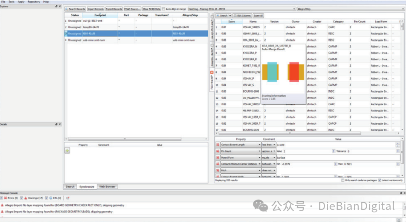Open the Allegro/Step dropdown at top right

coord(351,9)
